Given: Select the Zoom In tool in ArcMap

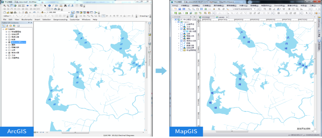Looking at the screenshot, I should click(x=4, y=6).
